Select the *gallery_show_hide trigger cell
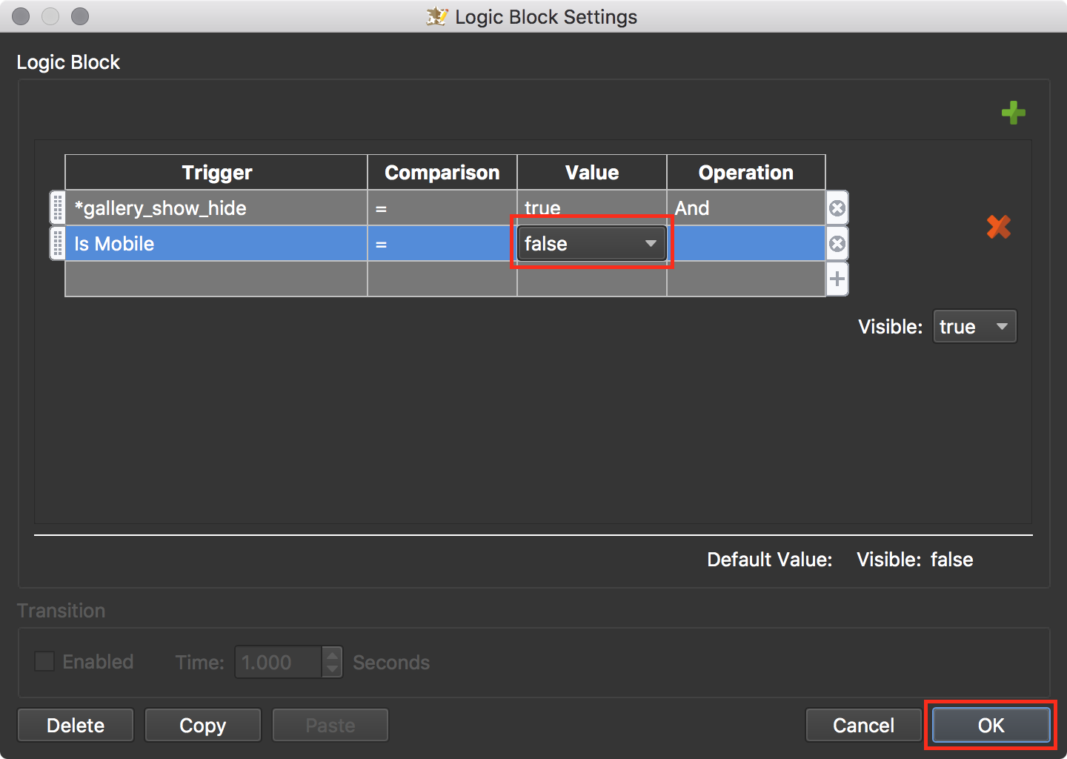Screen dimensions: 1067x759 coord(216,208)
